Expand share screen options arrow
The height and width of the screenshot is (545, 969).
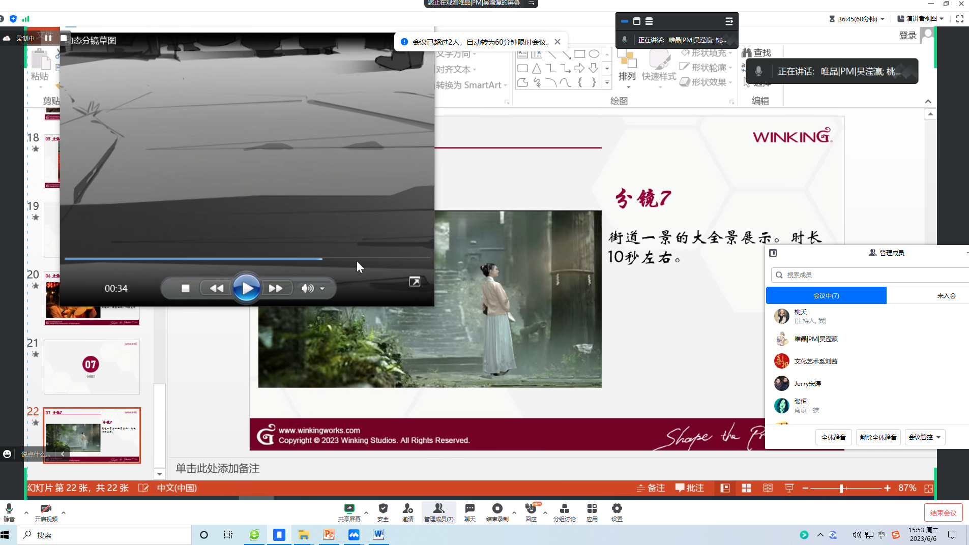pos(366,512)
